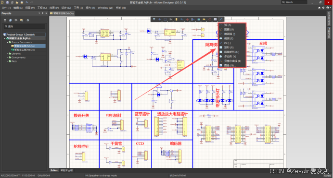Select the place wire tool icon

(182, 20)
